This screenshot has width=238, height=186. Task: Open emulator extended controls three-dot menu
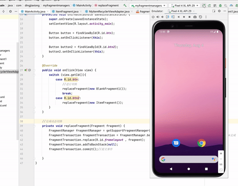(x=206, y=17)
